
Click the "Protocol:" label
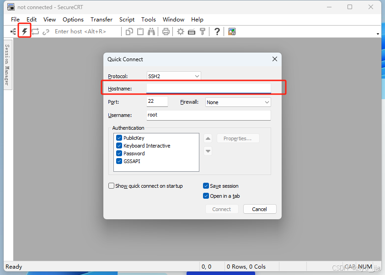(118, 76)
